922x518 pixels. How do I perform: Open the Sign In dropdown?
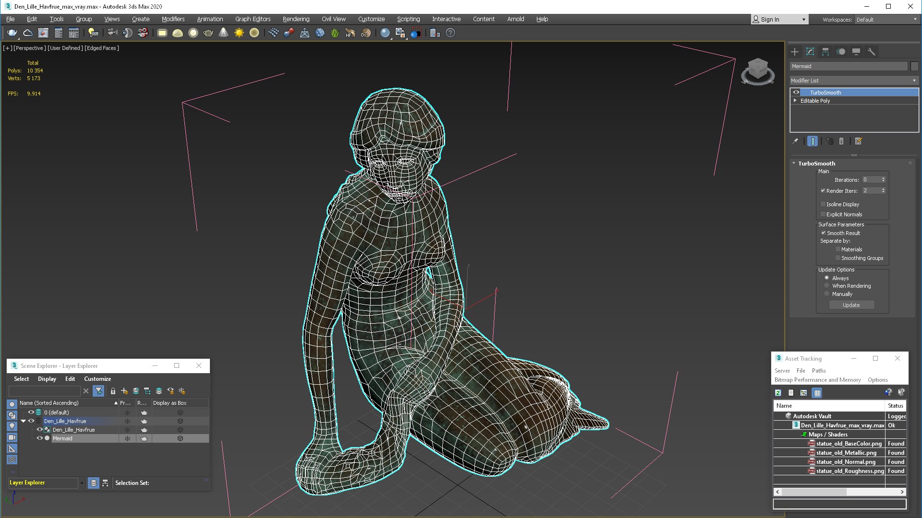[779, 20]
